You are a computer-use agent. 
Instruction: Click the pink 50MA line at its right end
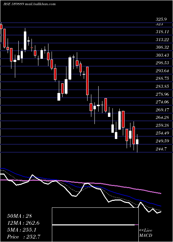pos(161,193)
